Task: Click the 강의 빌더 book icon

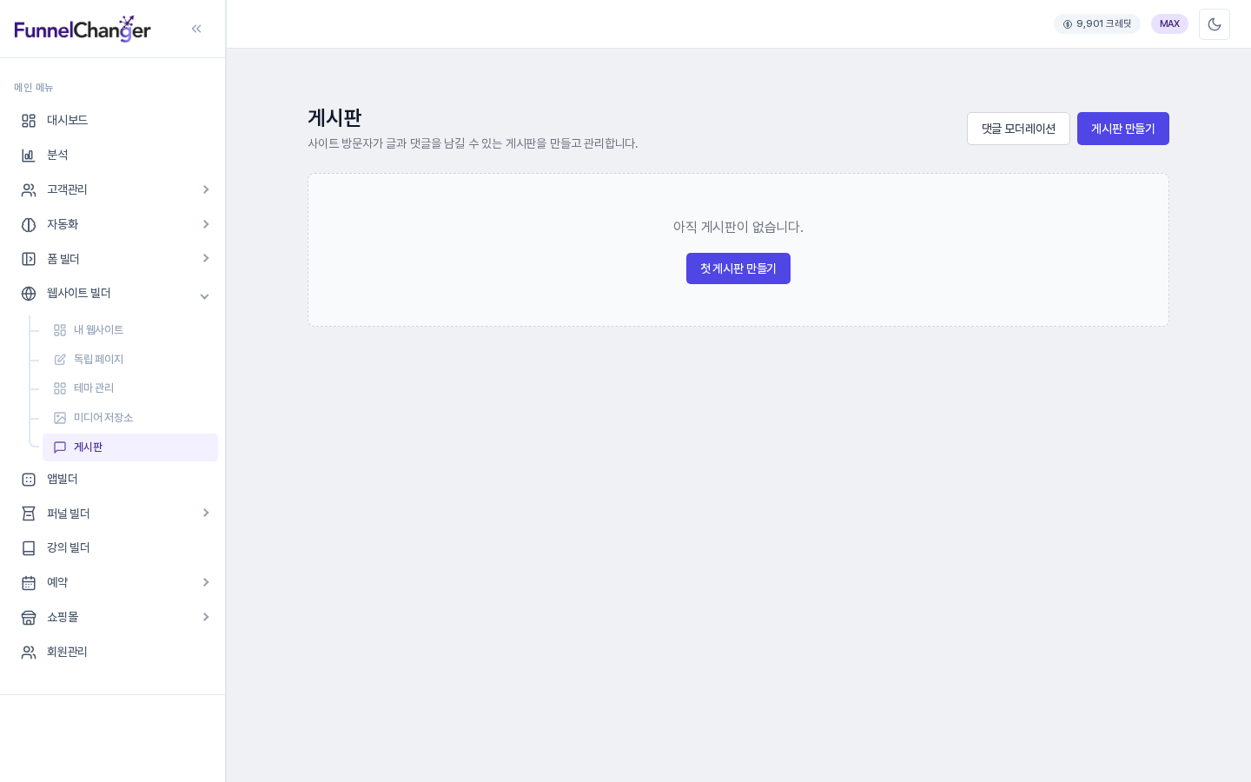Action: (29, 548)
